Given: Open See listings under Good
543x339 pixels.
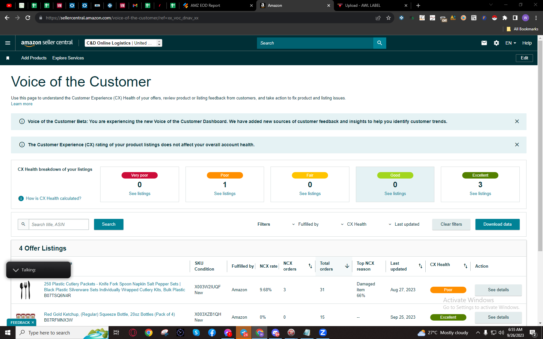Looking at the screenshot, I should (395, 194).
